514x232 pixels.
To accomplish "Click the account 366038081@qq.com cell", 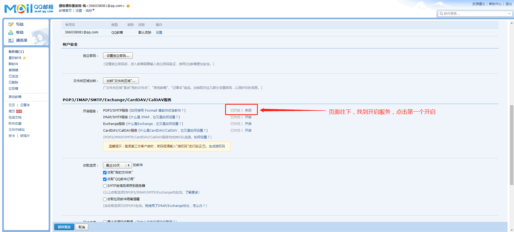I will point(81,32).
